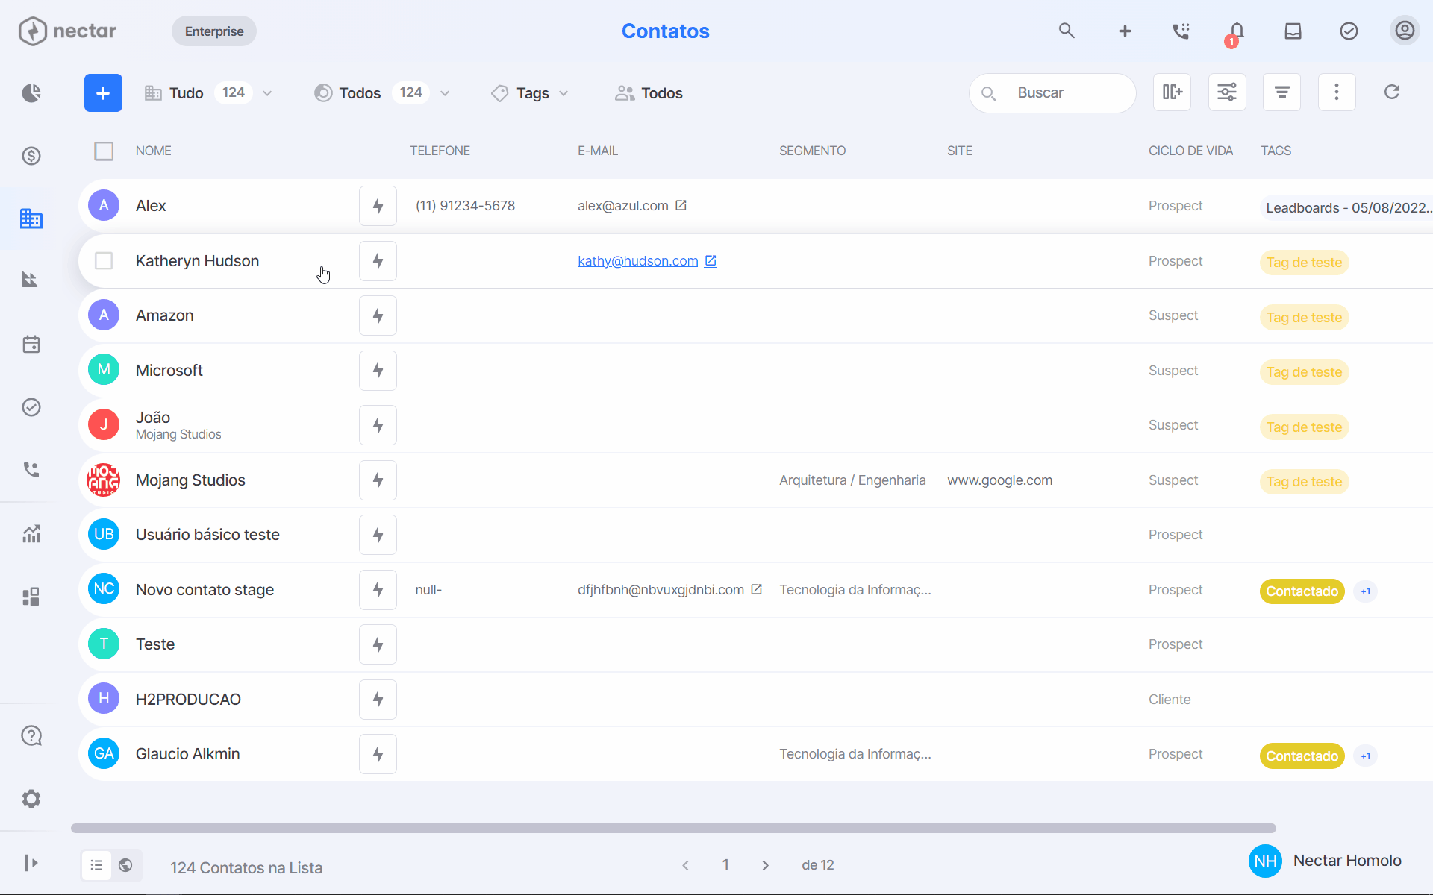Click the plus icon in top bar
Viewport: 1433px width, 895px height.
(1125, 31)
